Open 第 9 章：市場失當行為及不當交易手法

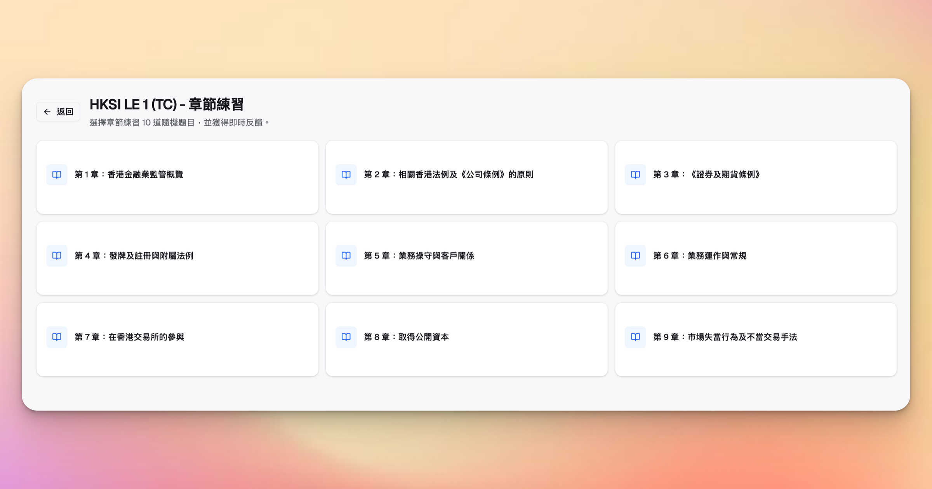pos(756,340)
